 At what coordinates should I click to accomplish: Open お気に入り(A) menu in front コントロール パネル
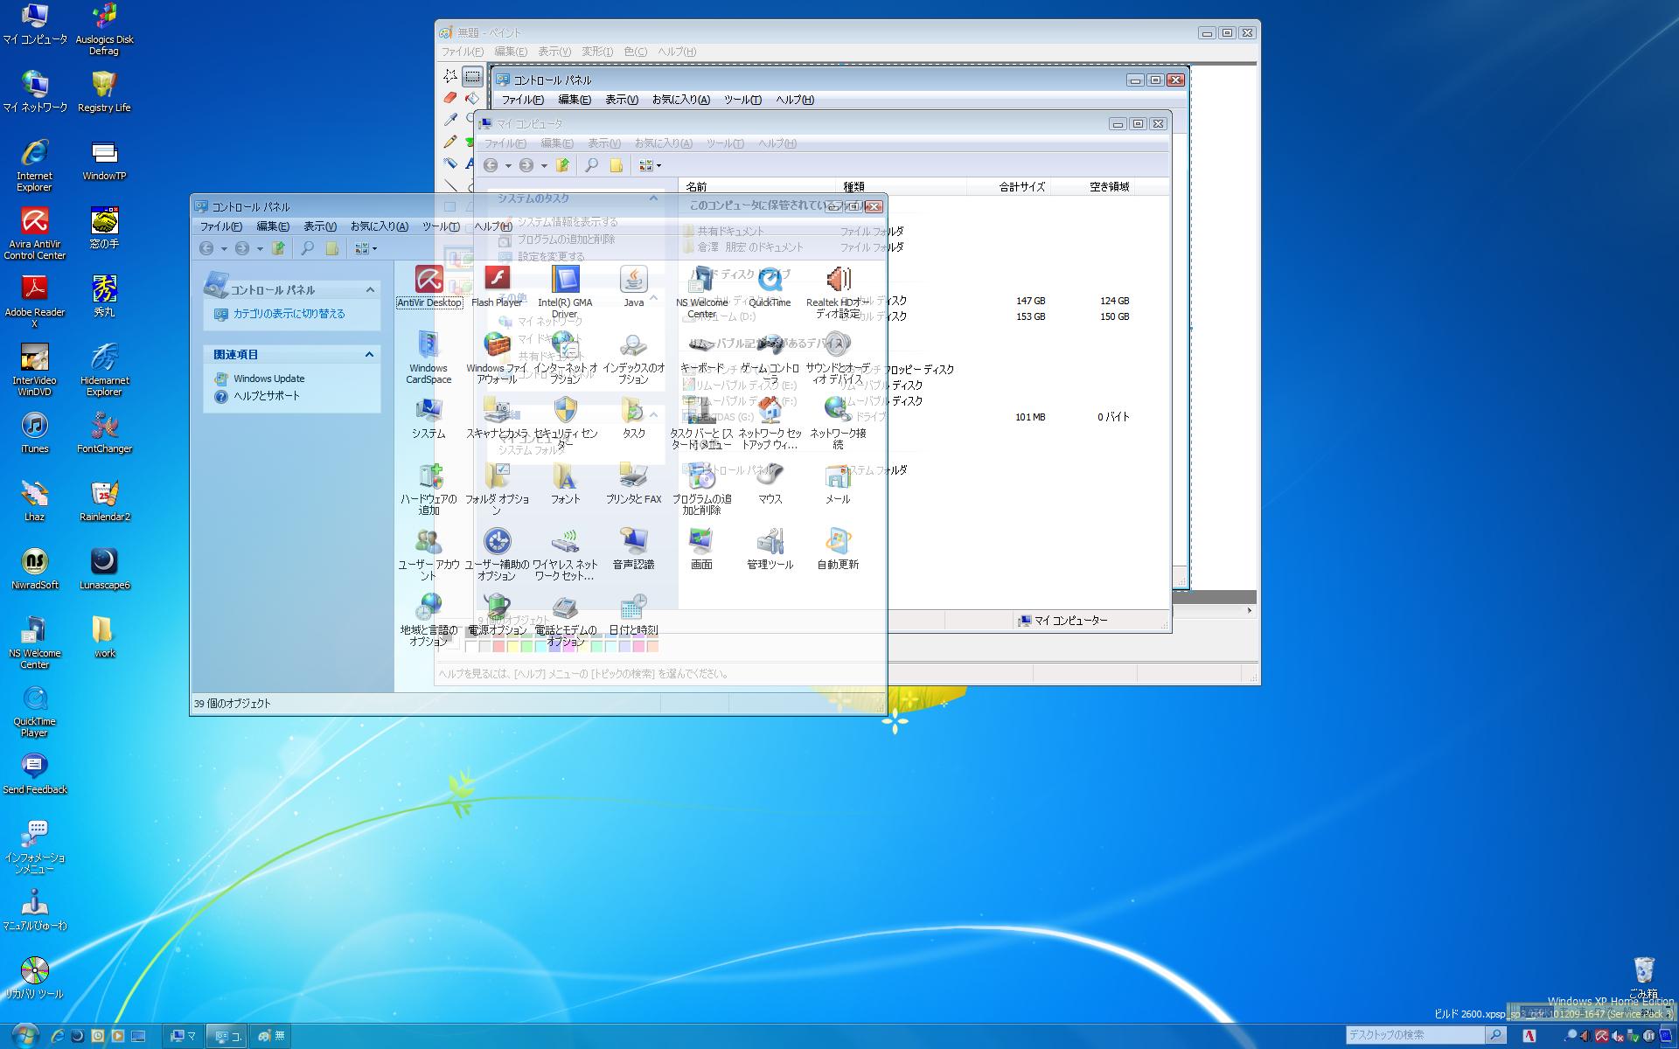coord(380,226)
